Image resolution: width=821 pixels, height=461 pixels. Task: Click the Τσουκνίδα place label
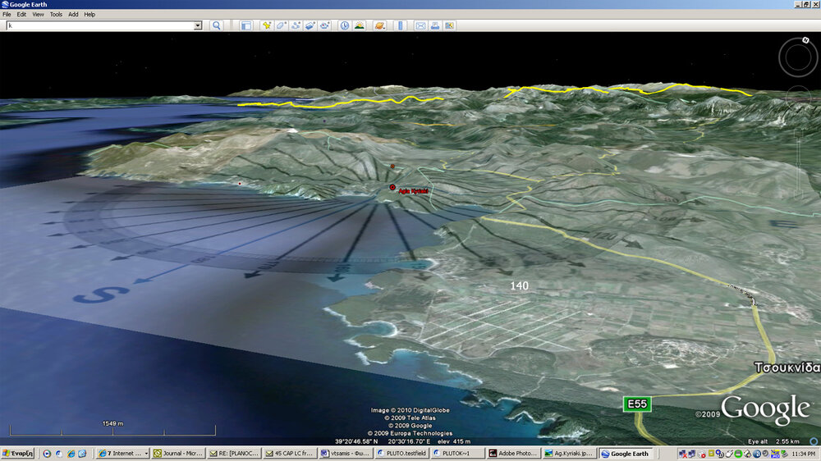pyautogui.click(x=787, y=367)
